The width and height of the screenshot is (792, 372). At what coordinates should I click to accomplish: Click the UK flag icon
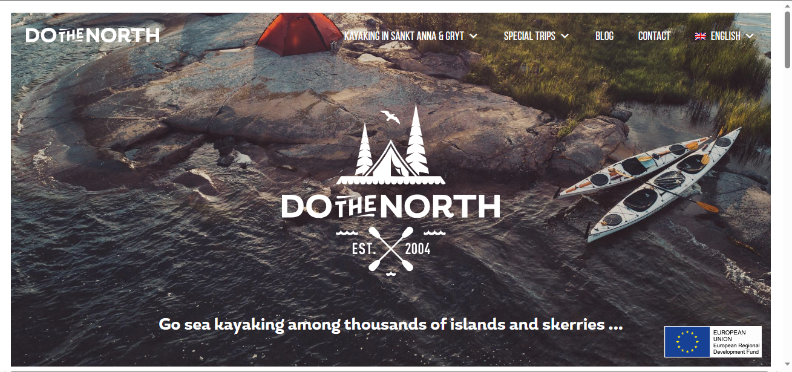click(701, 36)
